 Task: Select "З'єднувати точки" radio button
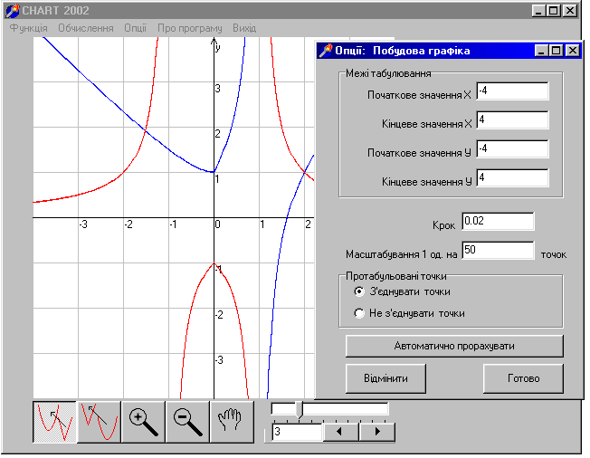tap(359, 291)
